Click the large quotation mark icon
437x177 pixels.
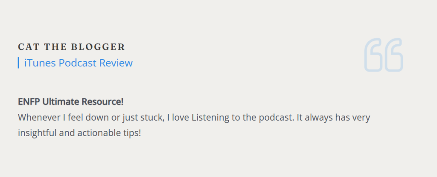[x=384, y=55]
